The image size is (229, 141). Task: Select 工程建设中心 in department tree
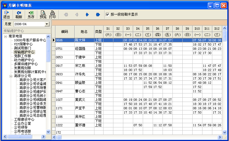[24, 119]
